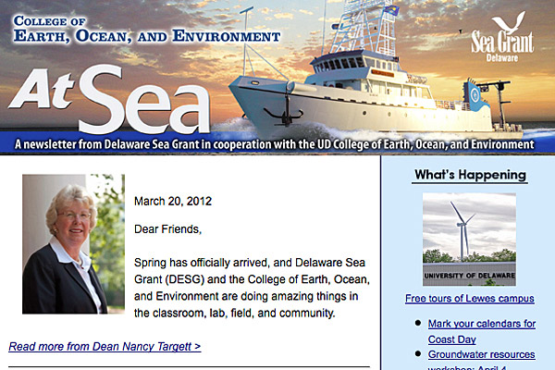Viewport: 555px width, 370px height.
Task: Click the bullet beside the Coast Day link
Action: 418,323
